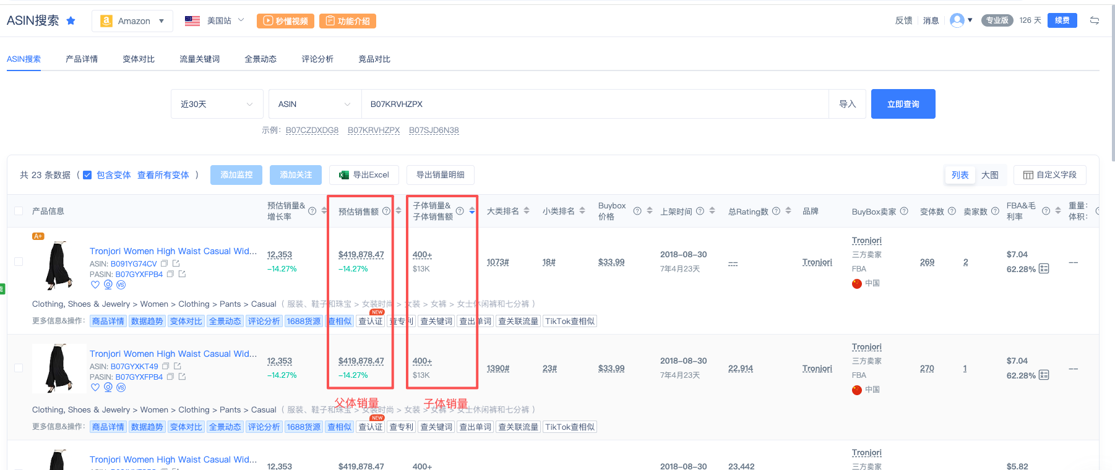Sort by 上架时间 column arrows
This screenshot has height=470, width=1115.
tap(712, 211)
